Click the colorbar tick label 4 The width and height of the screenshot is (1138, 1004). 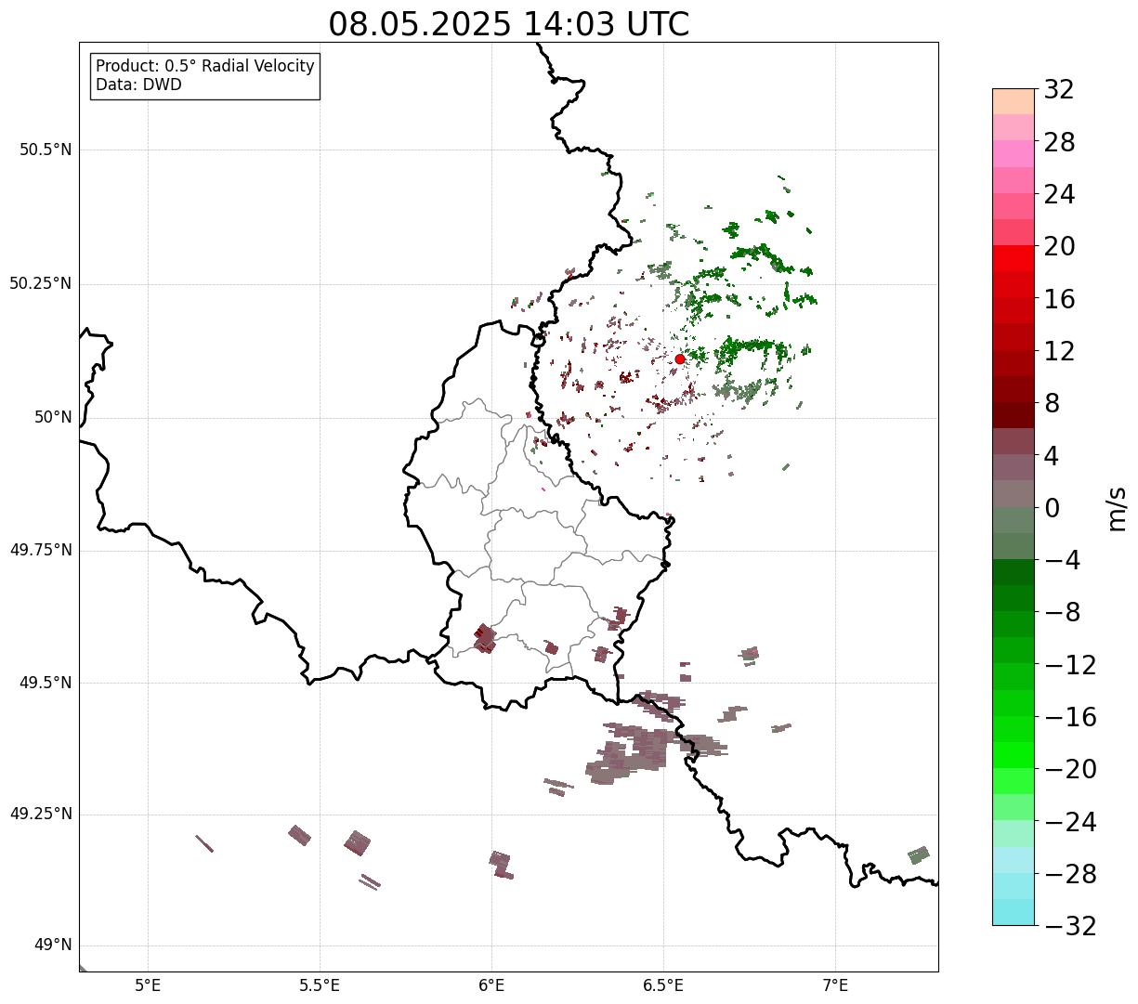[1053, 456]
